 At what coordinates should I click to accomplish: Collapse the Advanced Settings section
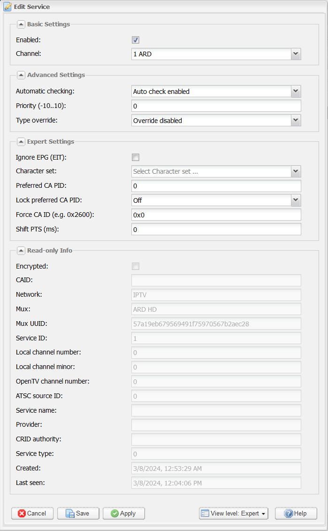[21, 75]
